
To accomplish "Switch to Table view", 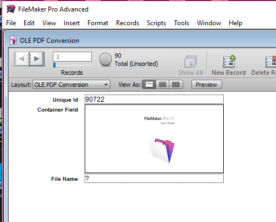I will (x=176, y=85).
